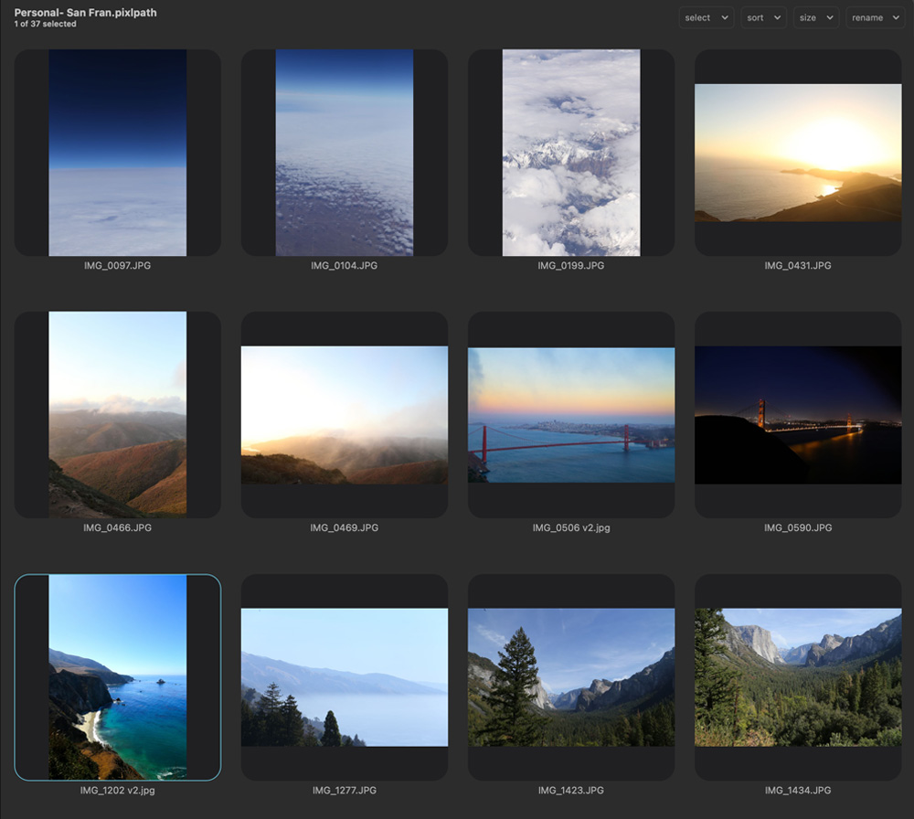Image resolution: width=914 pixels, height=819 pixels.
Task: Click the file name label IMG_0466.JPG
Action: pyautogui.click(x=118, y=527)
